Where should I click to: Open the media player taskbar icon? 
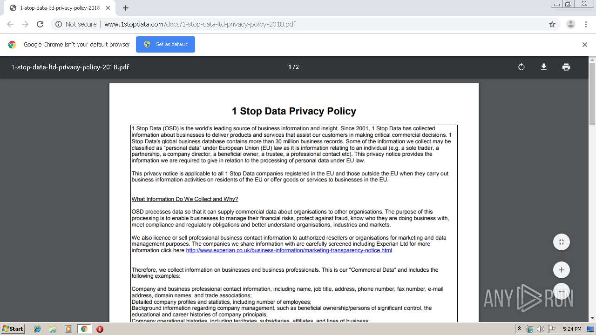pyautogui.click(x=68, y=329)
